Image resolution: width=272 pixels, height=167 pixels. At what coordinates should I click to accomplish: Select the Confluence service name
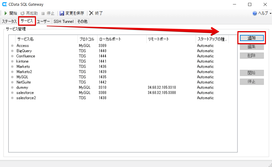(26, 56)
